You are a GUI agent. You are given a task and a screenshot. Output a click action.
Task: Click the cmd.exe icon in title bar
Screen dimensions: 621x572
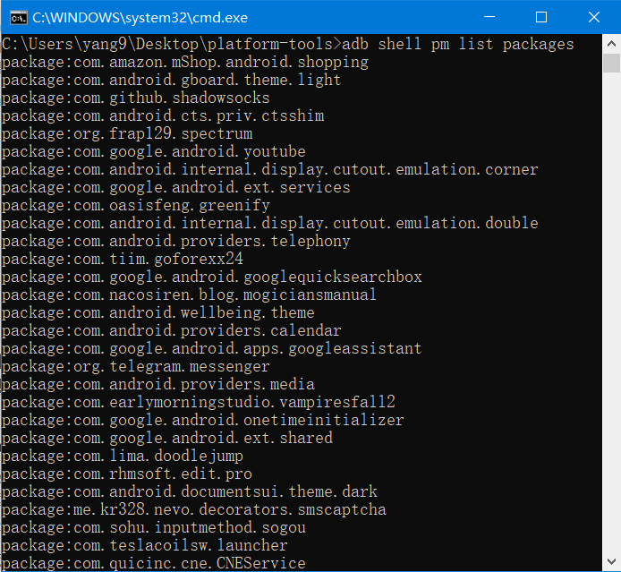coord(18,18)
